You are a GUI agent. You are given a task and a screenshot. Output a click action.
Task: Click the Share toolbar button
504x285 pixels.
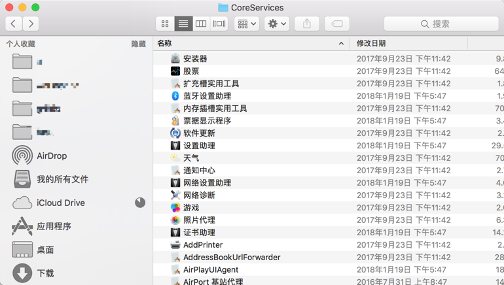[x=307, y=24]
